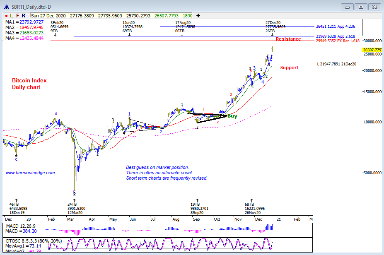Select the MA4 value 12435.4844
This screenshot has height=255, width=384.
(31, 38)
